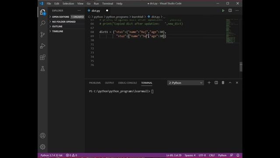
Task: Click the editor vertical scrollbar thumb
Action: click(x=241, y=67)
